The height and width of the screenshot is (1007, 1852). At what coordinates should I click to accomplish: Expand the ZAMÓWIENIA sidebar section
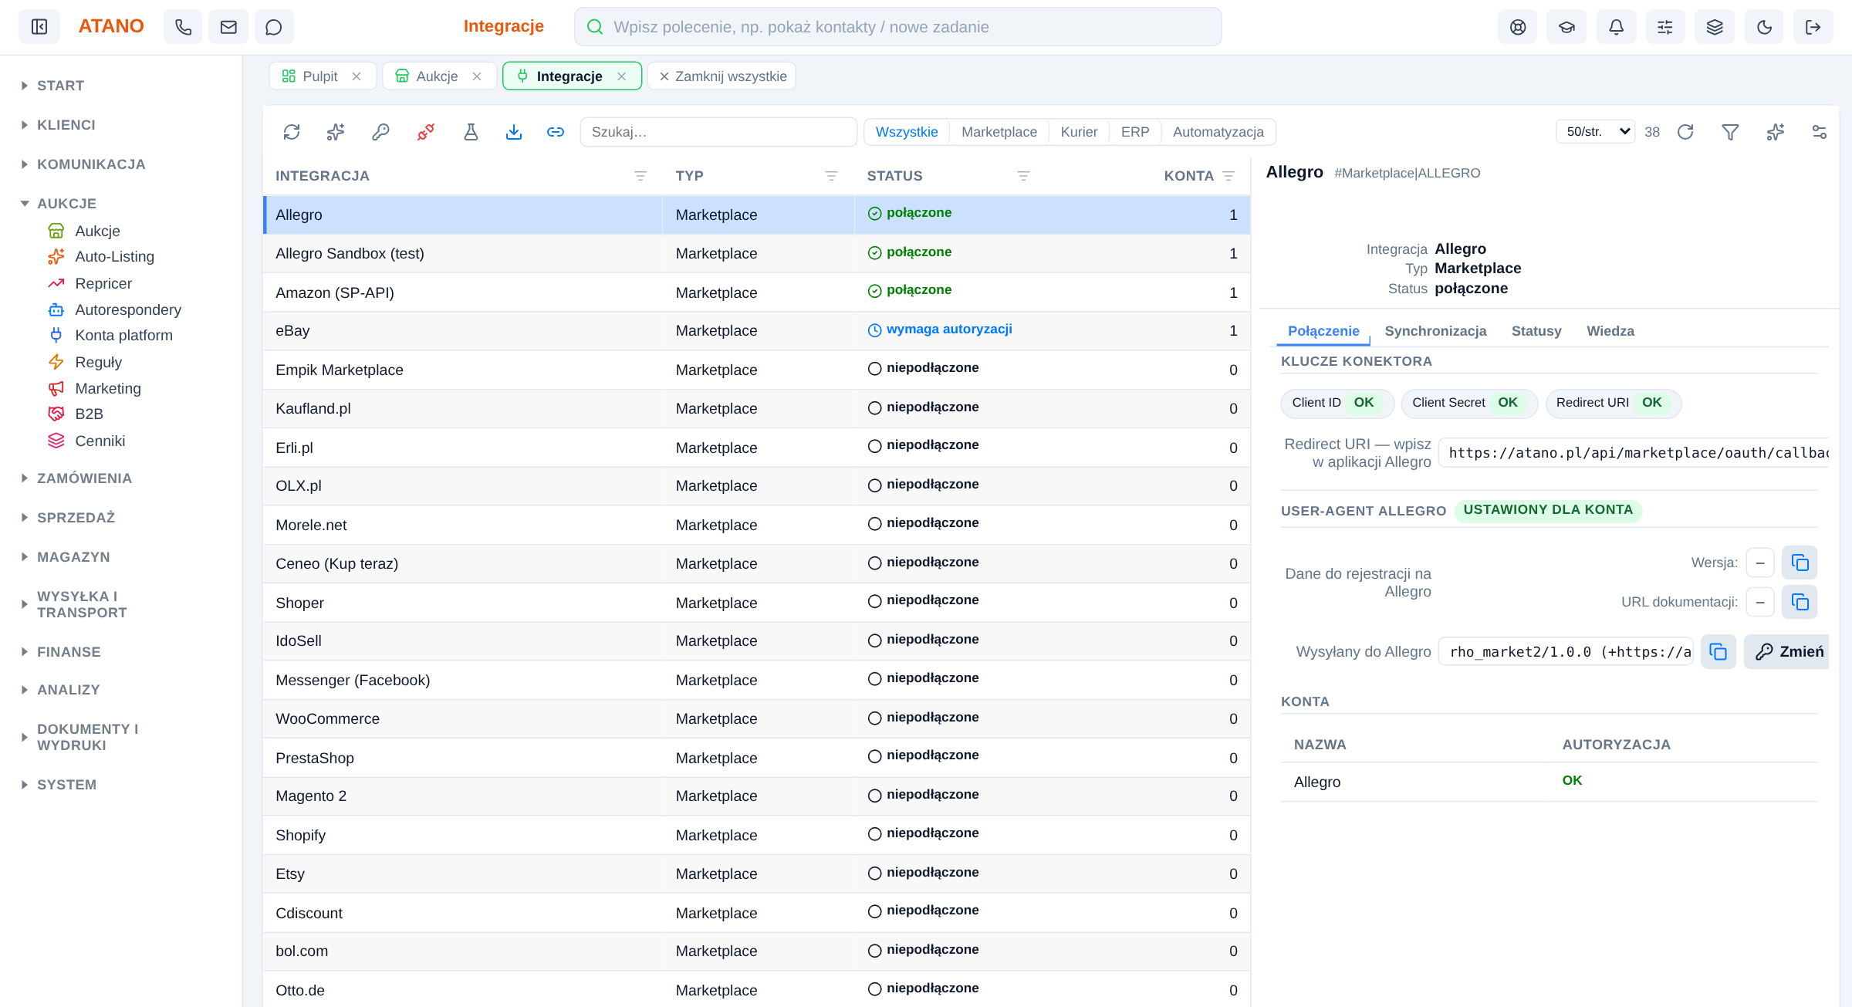85,478
